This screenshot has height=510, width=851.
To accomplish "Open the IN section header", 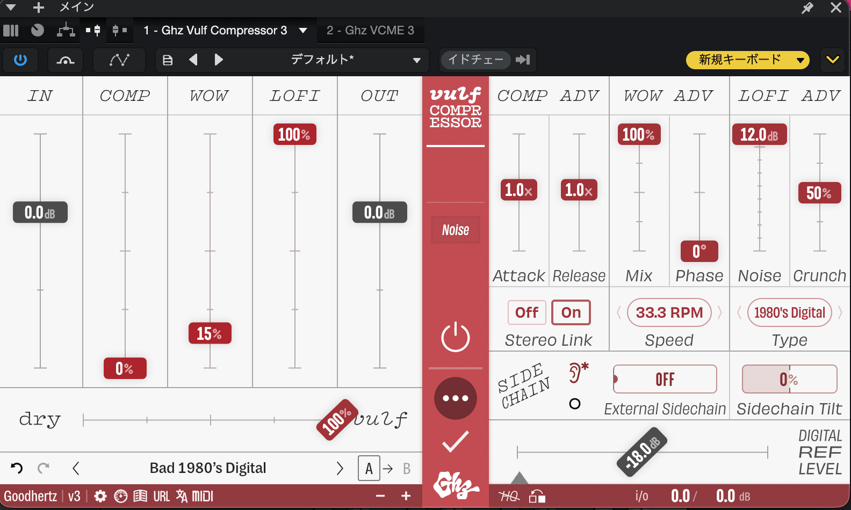I will pyautogui.click(x=41, y=96).
